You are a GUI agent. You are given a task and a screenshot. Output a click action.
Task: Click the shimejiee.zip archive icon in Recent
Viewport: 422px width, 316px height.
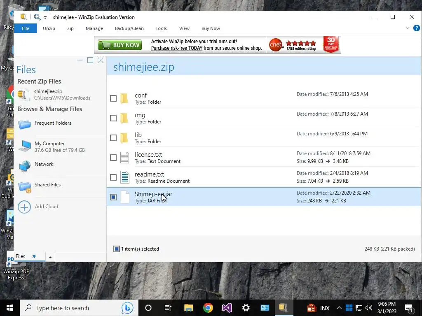pyautogui.click(x=23, y=95)
